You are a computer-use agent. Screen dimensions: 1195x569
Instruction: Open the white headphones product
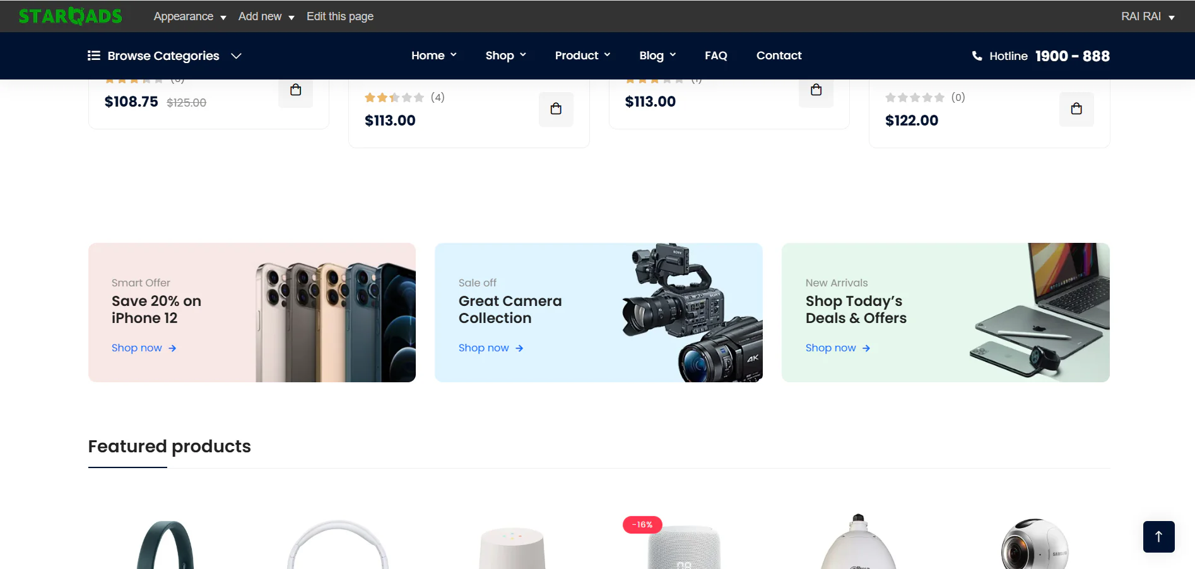tap(338, 544)
